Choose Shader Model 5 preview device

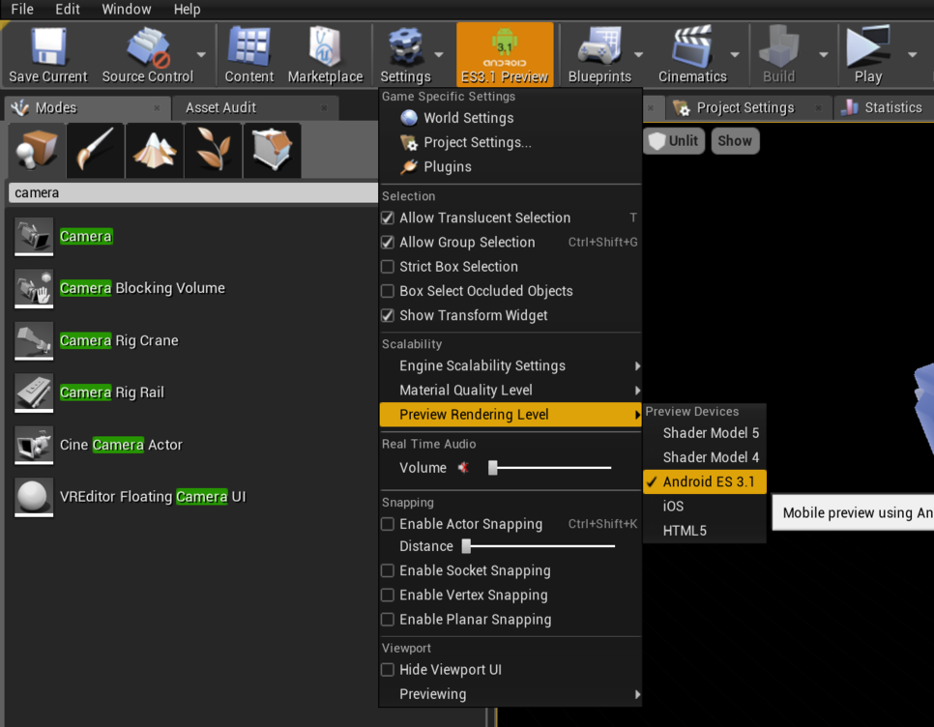click(x=705, y=433)
